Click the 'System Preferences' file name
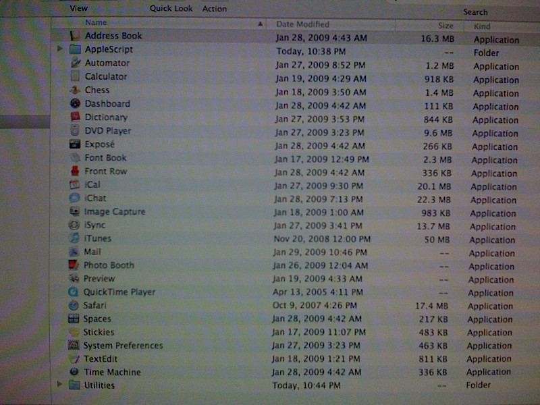Viewport: 540px width, 405px height. [123, 346]
